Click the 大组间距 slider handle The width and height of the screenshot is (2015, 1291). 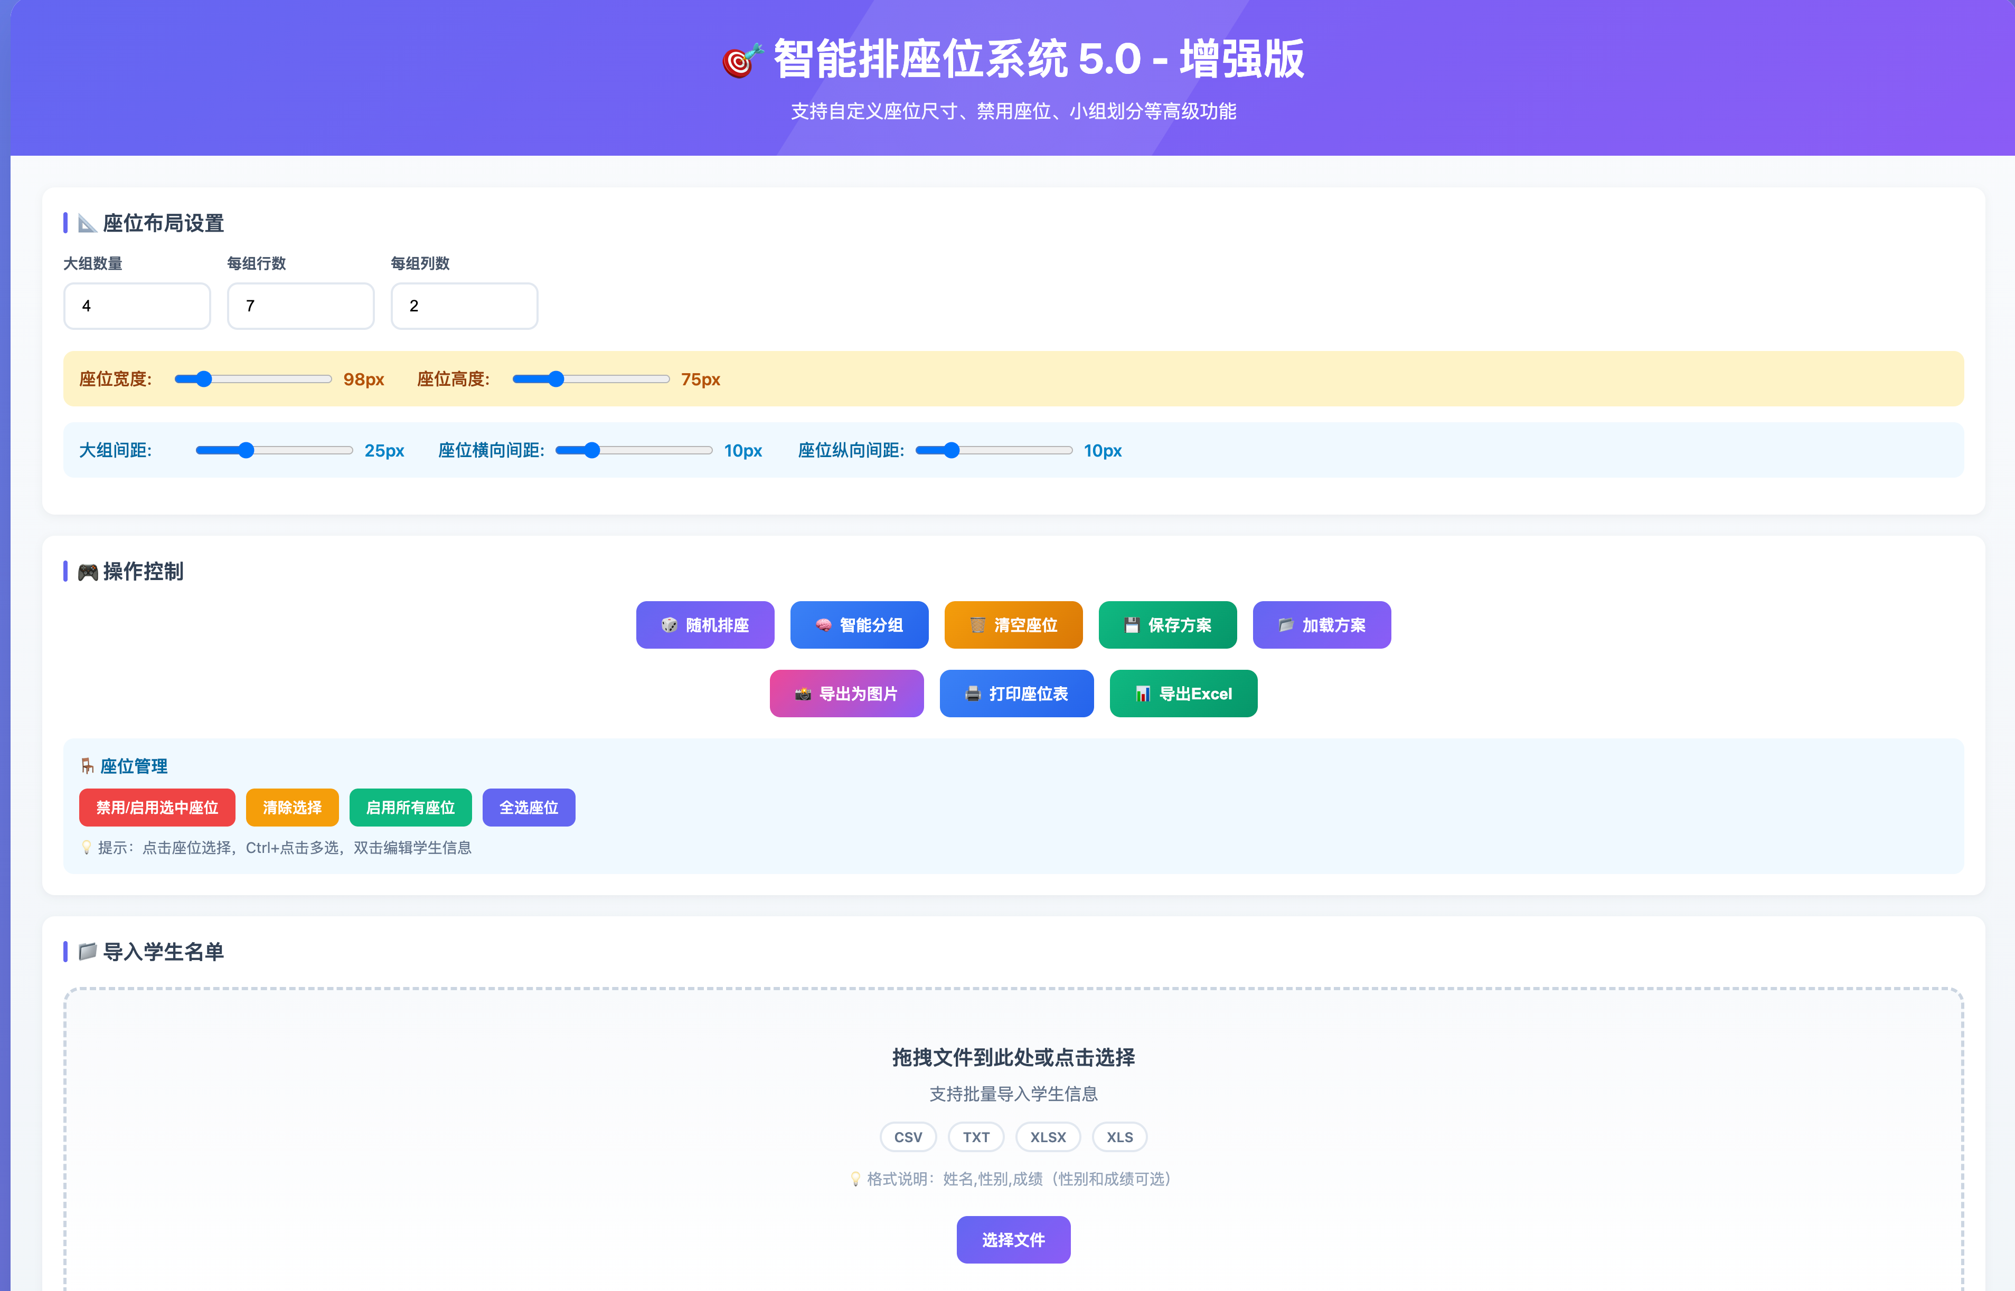(246, 450)
